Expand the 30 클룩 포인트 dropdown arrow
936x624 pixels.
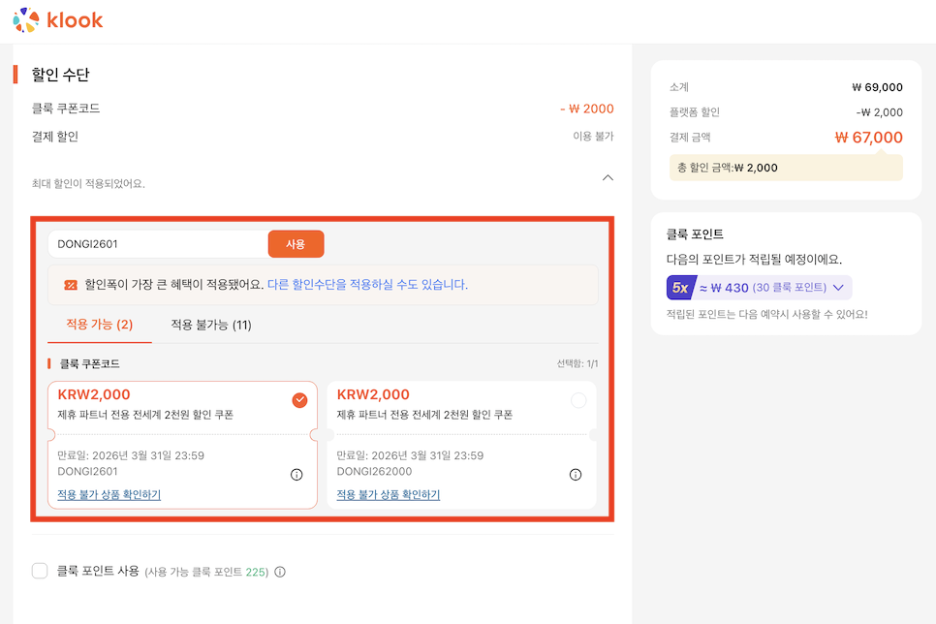[x=838, y=288]
